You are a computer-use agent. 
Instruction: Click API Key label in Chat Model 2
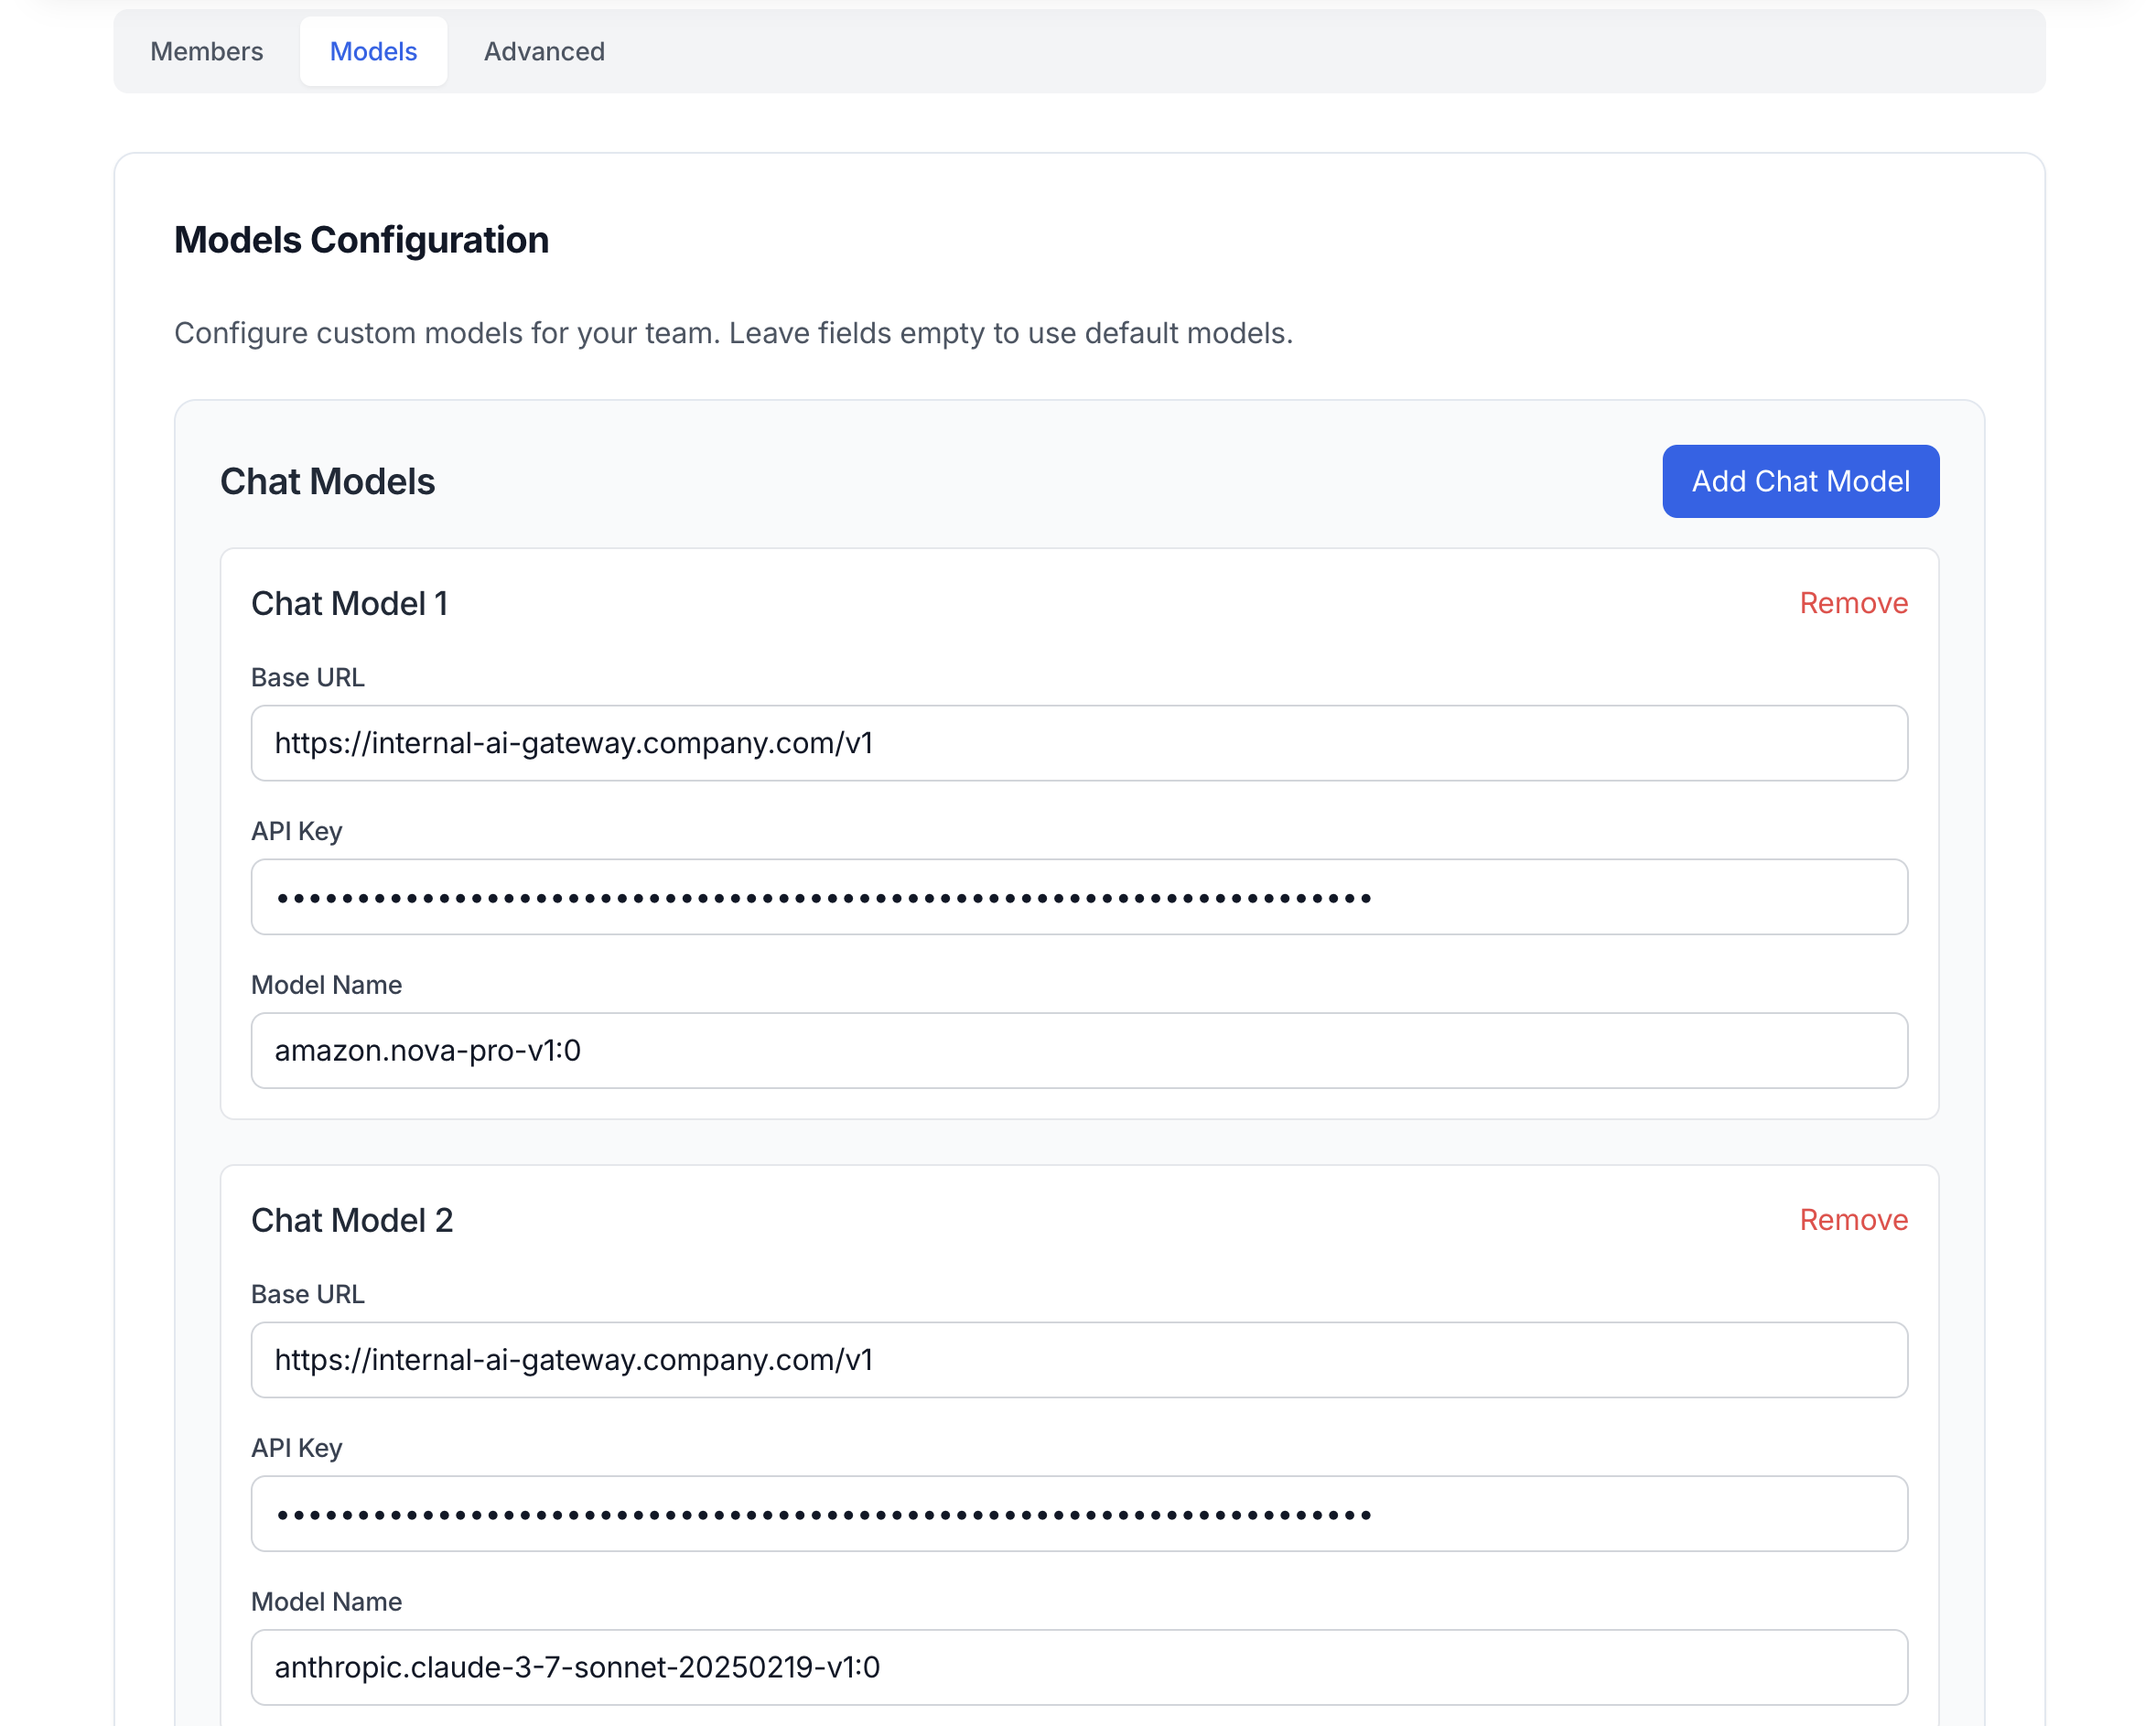tap(296, 1448)
